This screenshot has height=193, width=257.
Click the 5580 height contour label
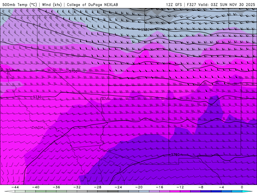pos(145,30)
